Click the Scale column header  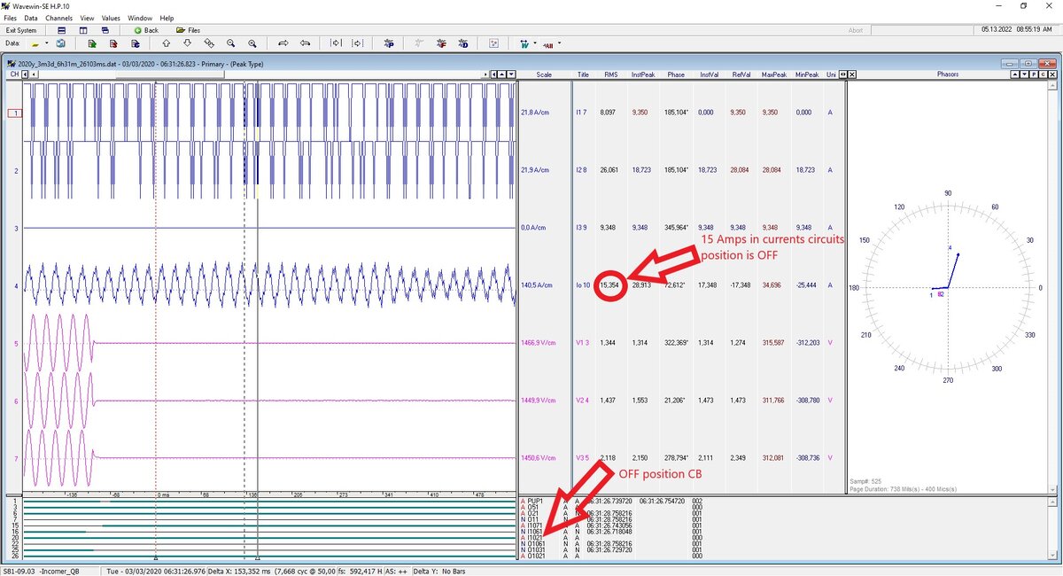[544, 75]
